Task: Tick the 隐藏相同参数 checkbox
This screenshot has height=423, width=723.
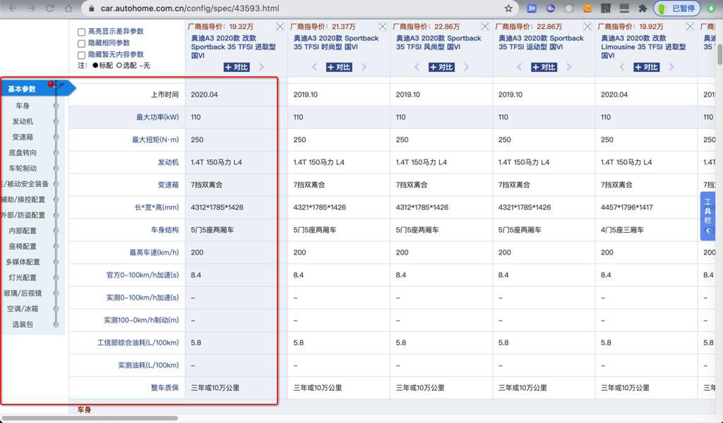Action: (82, 43)
